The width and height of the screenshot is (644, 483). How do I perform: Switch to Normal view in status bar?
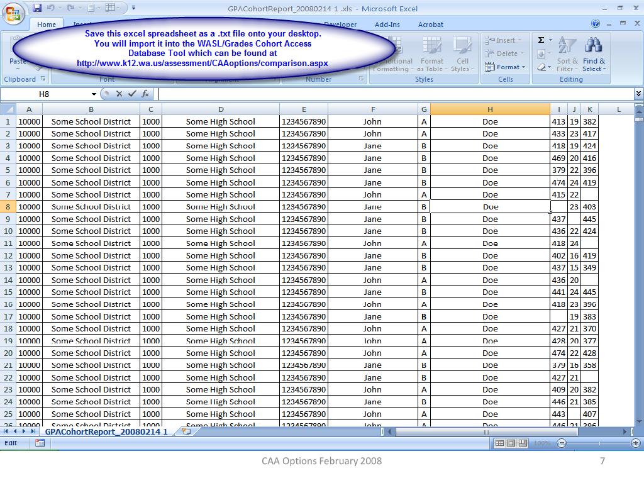click(499, 443)
